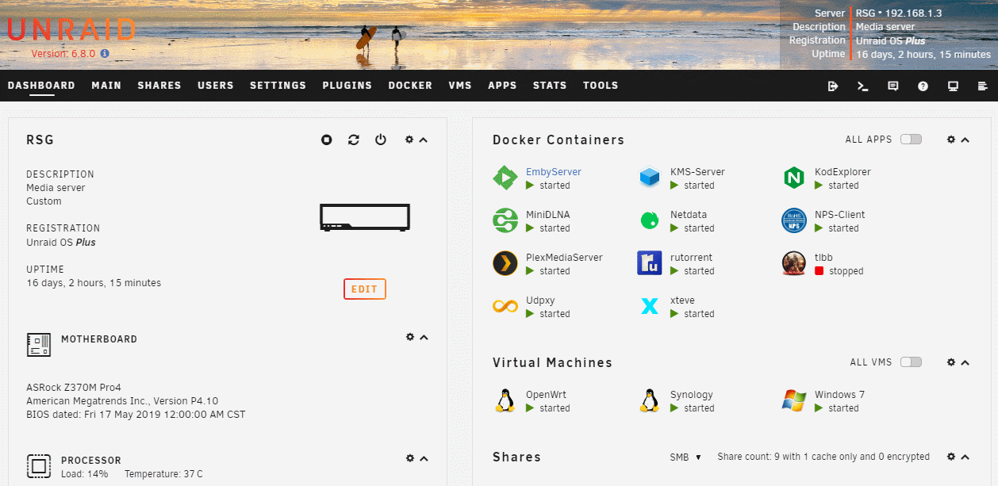Open the DOCKER menu tab

(410, 86)
